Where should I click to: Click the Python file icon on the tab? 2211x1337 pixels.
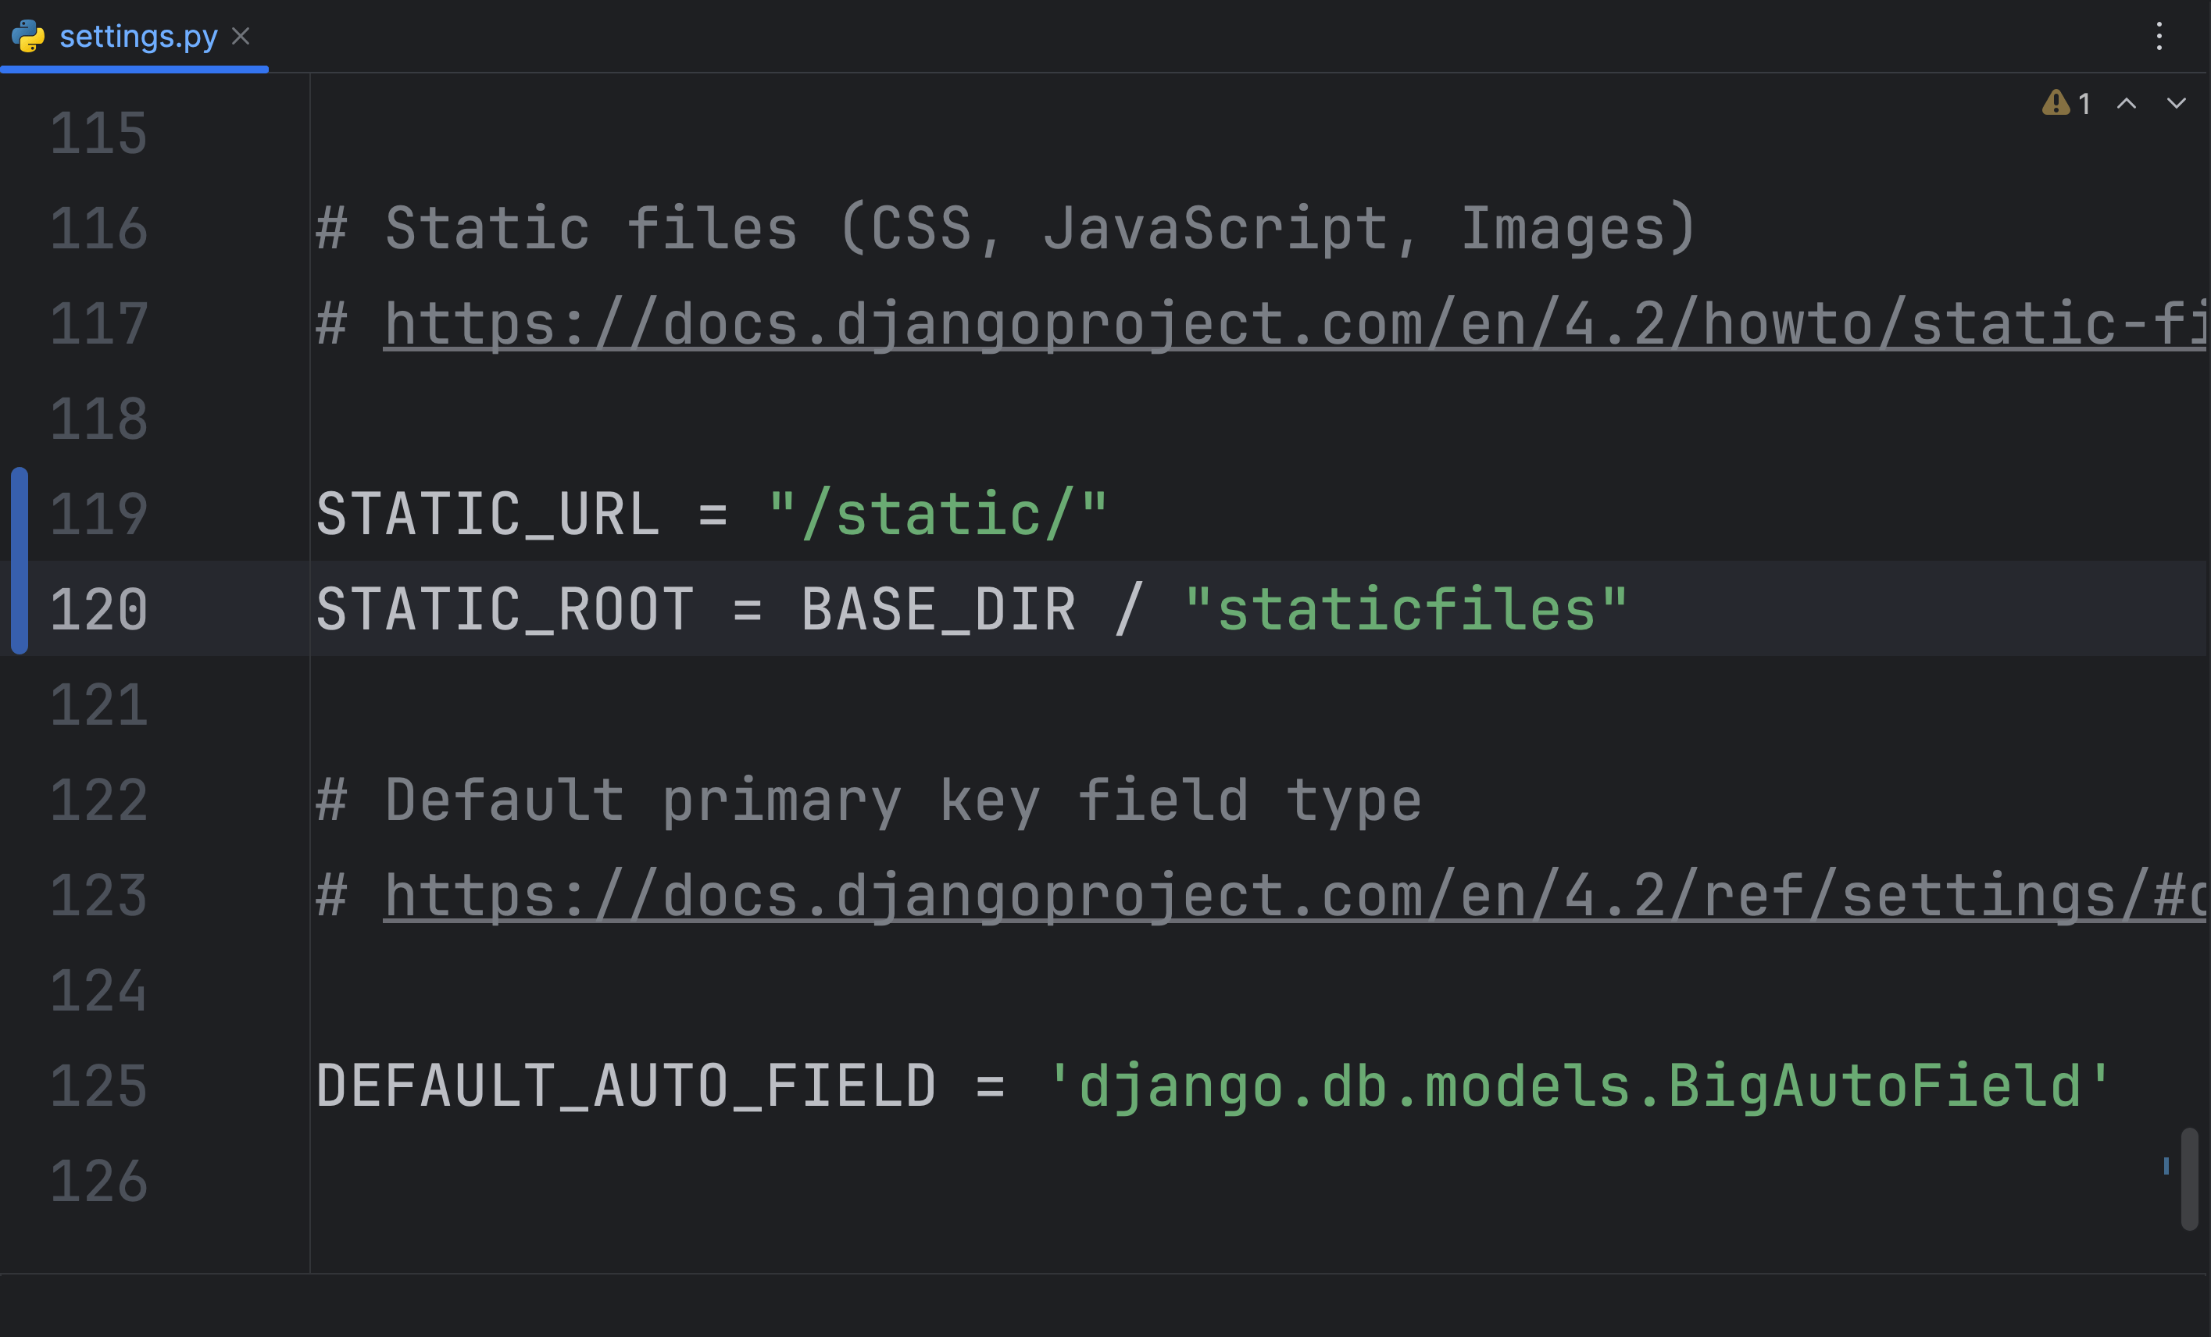(28, 36)
